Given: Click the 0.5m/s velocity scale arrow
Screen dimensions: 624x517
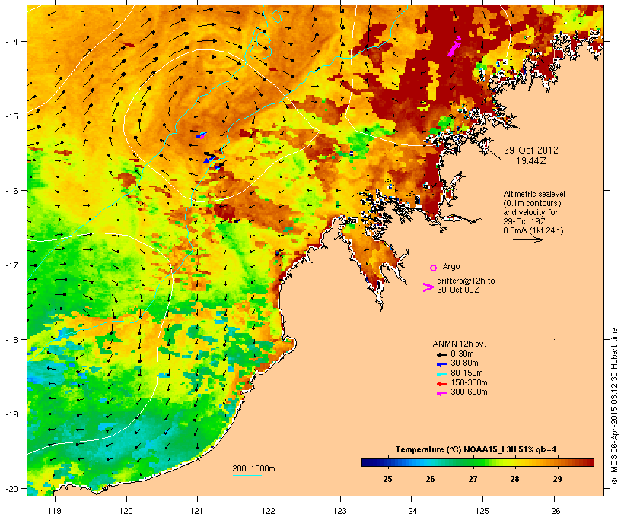Looking at the screenshot, I should [x=527, y=239].
